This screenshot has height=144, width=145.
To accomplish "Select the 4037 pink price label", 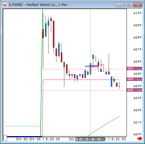I will (x=134, y=90).
